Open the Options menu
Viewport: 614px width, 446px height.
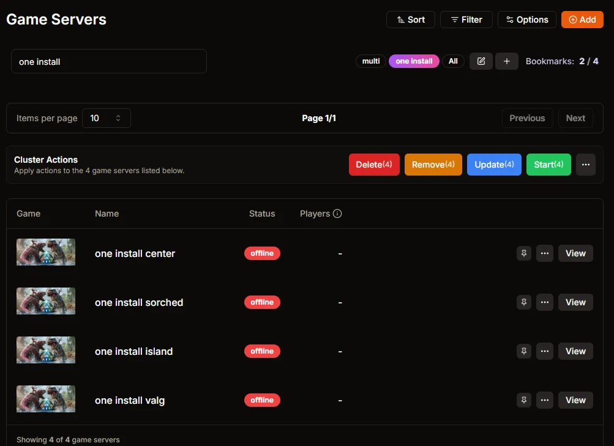point(526,19)
